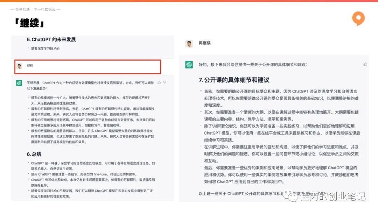
Task: Click the slide title "「继续」"
Action: (x=30, y=23)
